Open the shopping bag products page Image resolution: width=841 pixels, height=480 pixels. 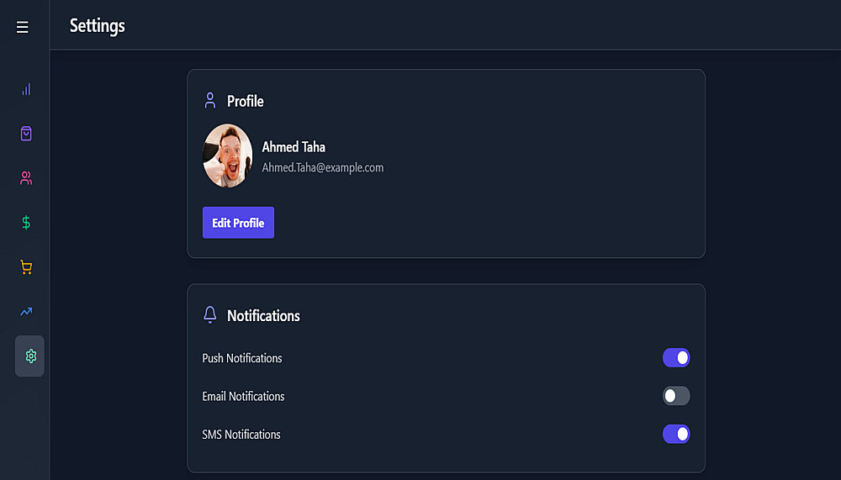tap(26, 134)
